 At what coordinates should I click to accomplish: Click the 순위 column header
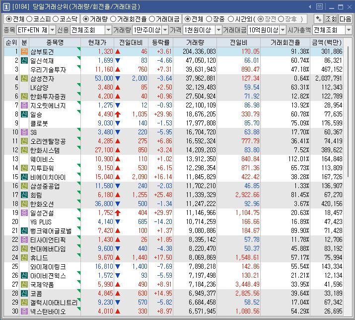tap(11, 42)
